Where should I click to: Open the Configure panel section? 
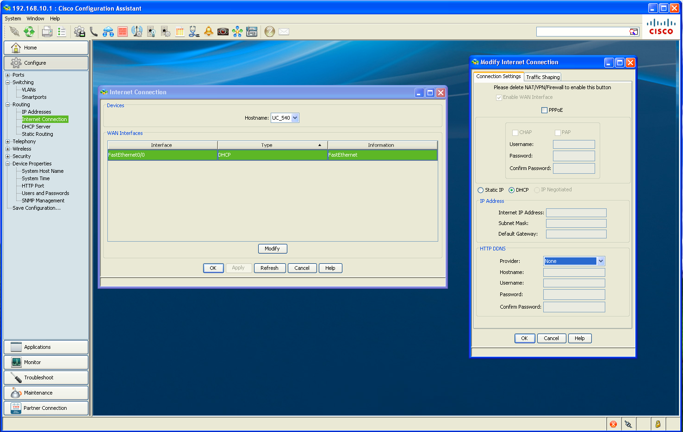point(46,63)
